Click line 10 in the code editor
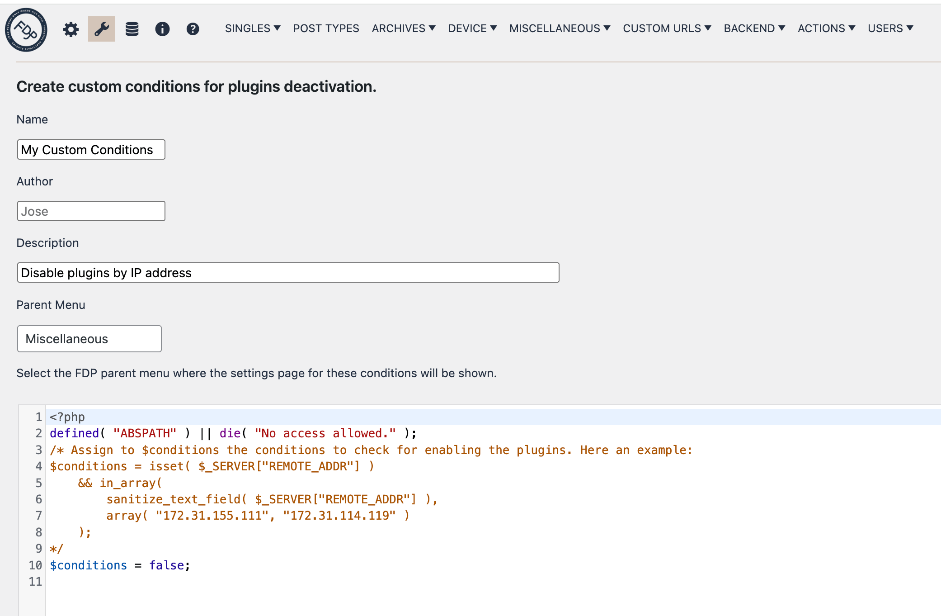Viewport: 941px width, 616px height. point(119,565)
